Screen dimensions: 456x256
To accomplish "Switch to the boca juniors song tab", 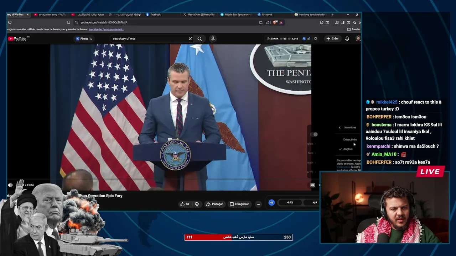I will (50, 15).
